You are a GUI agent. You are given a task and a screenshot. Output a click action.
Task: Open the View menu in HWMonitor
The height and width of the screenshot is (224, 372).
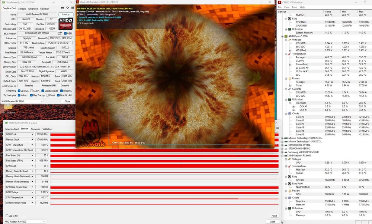click(x=286, y=7)
